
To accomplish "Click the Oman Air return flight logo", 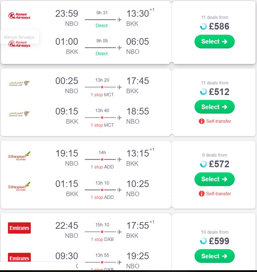I will (19, 114).
